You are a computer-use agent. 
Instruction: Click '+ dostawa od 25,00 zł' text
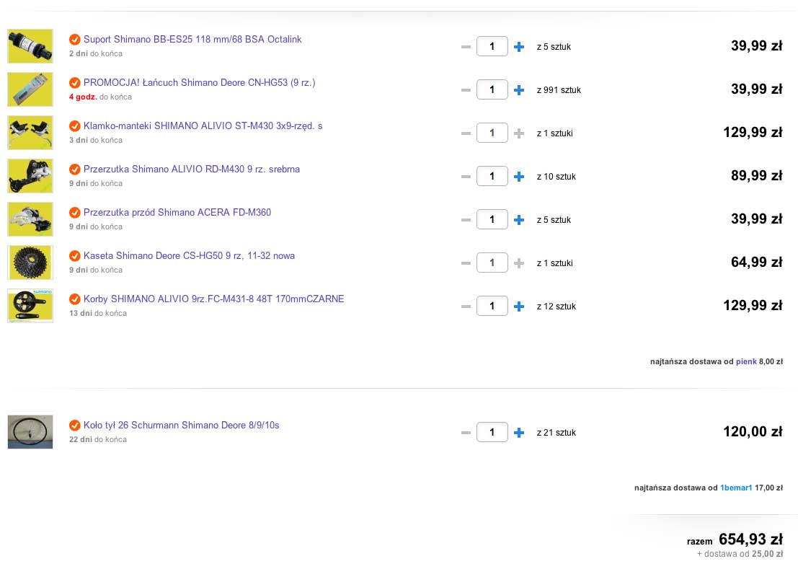pos(740,554)
